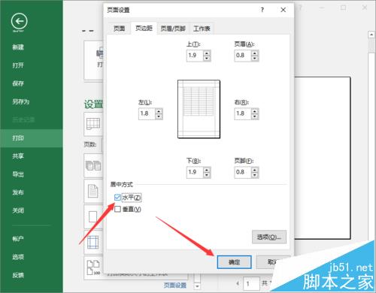Screen dimensions: 376x293
Task: Click the 左(L) margin value field
Action: click(x=147, y=113)
